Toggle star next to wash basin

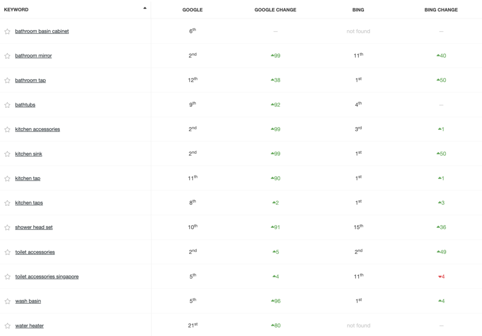click(8, 301)
